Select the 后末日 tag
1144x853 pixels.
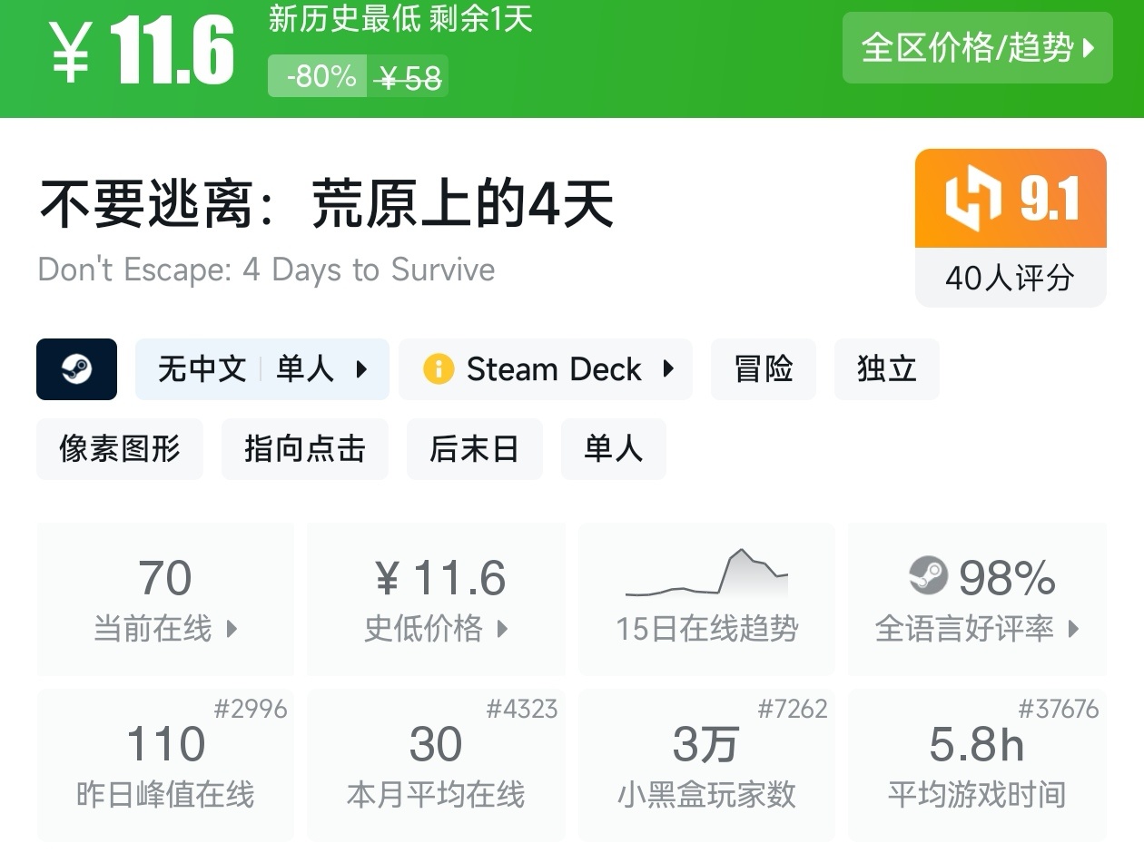click(475, 449)
